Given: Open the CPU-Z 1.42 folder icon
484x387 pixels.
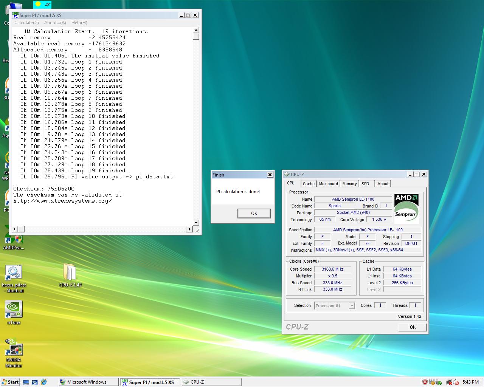Looking at the screenshot, I should tap(70, 275).
